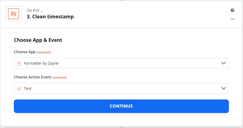Expand the Choose App dropdown chevron
The height and width of the screenshot is (128, 243).
coord(223,63)
